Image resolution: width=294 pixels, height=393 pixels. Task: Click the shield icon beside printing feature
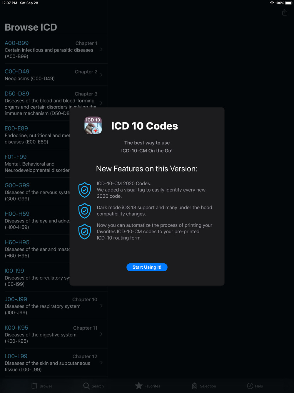click(85, 232)
